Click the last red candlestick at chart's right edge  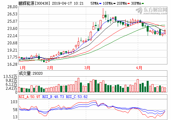coord(165,32)
